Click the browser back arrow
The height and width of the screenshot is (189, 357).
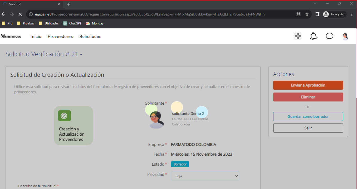tap(4, 14)
